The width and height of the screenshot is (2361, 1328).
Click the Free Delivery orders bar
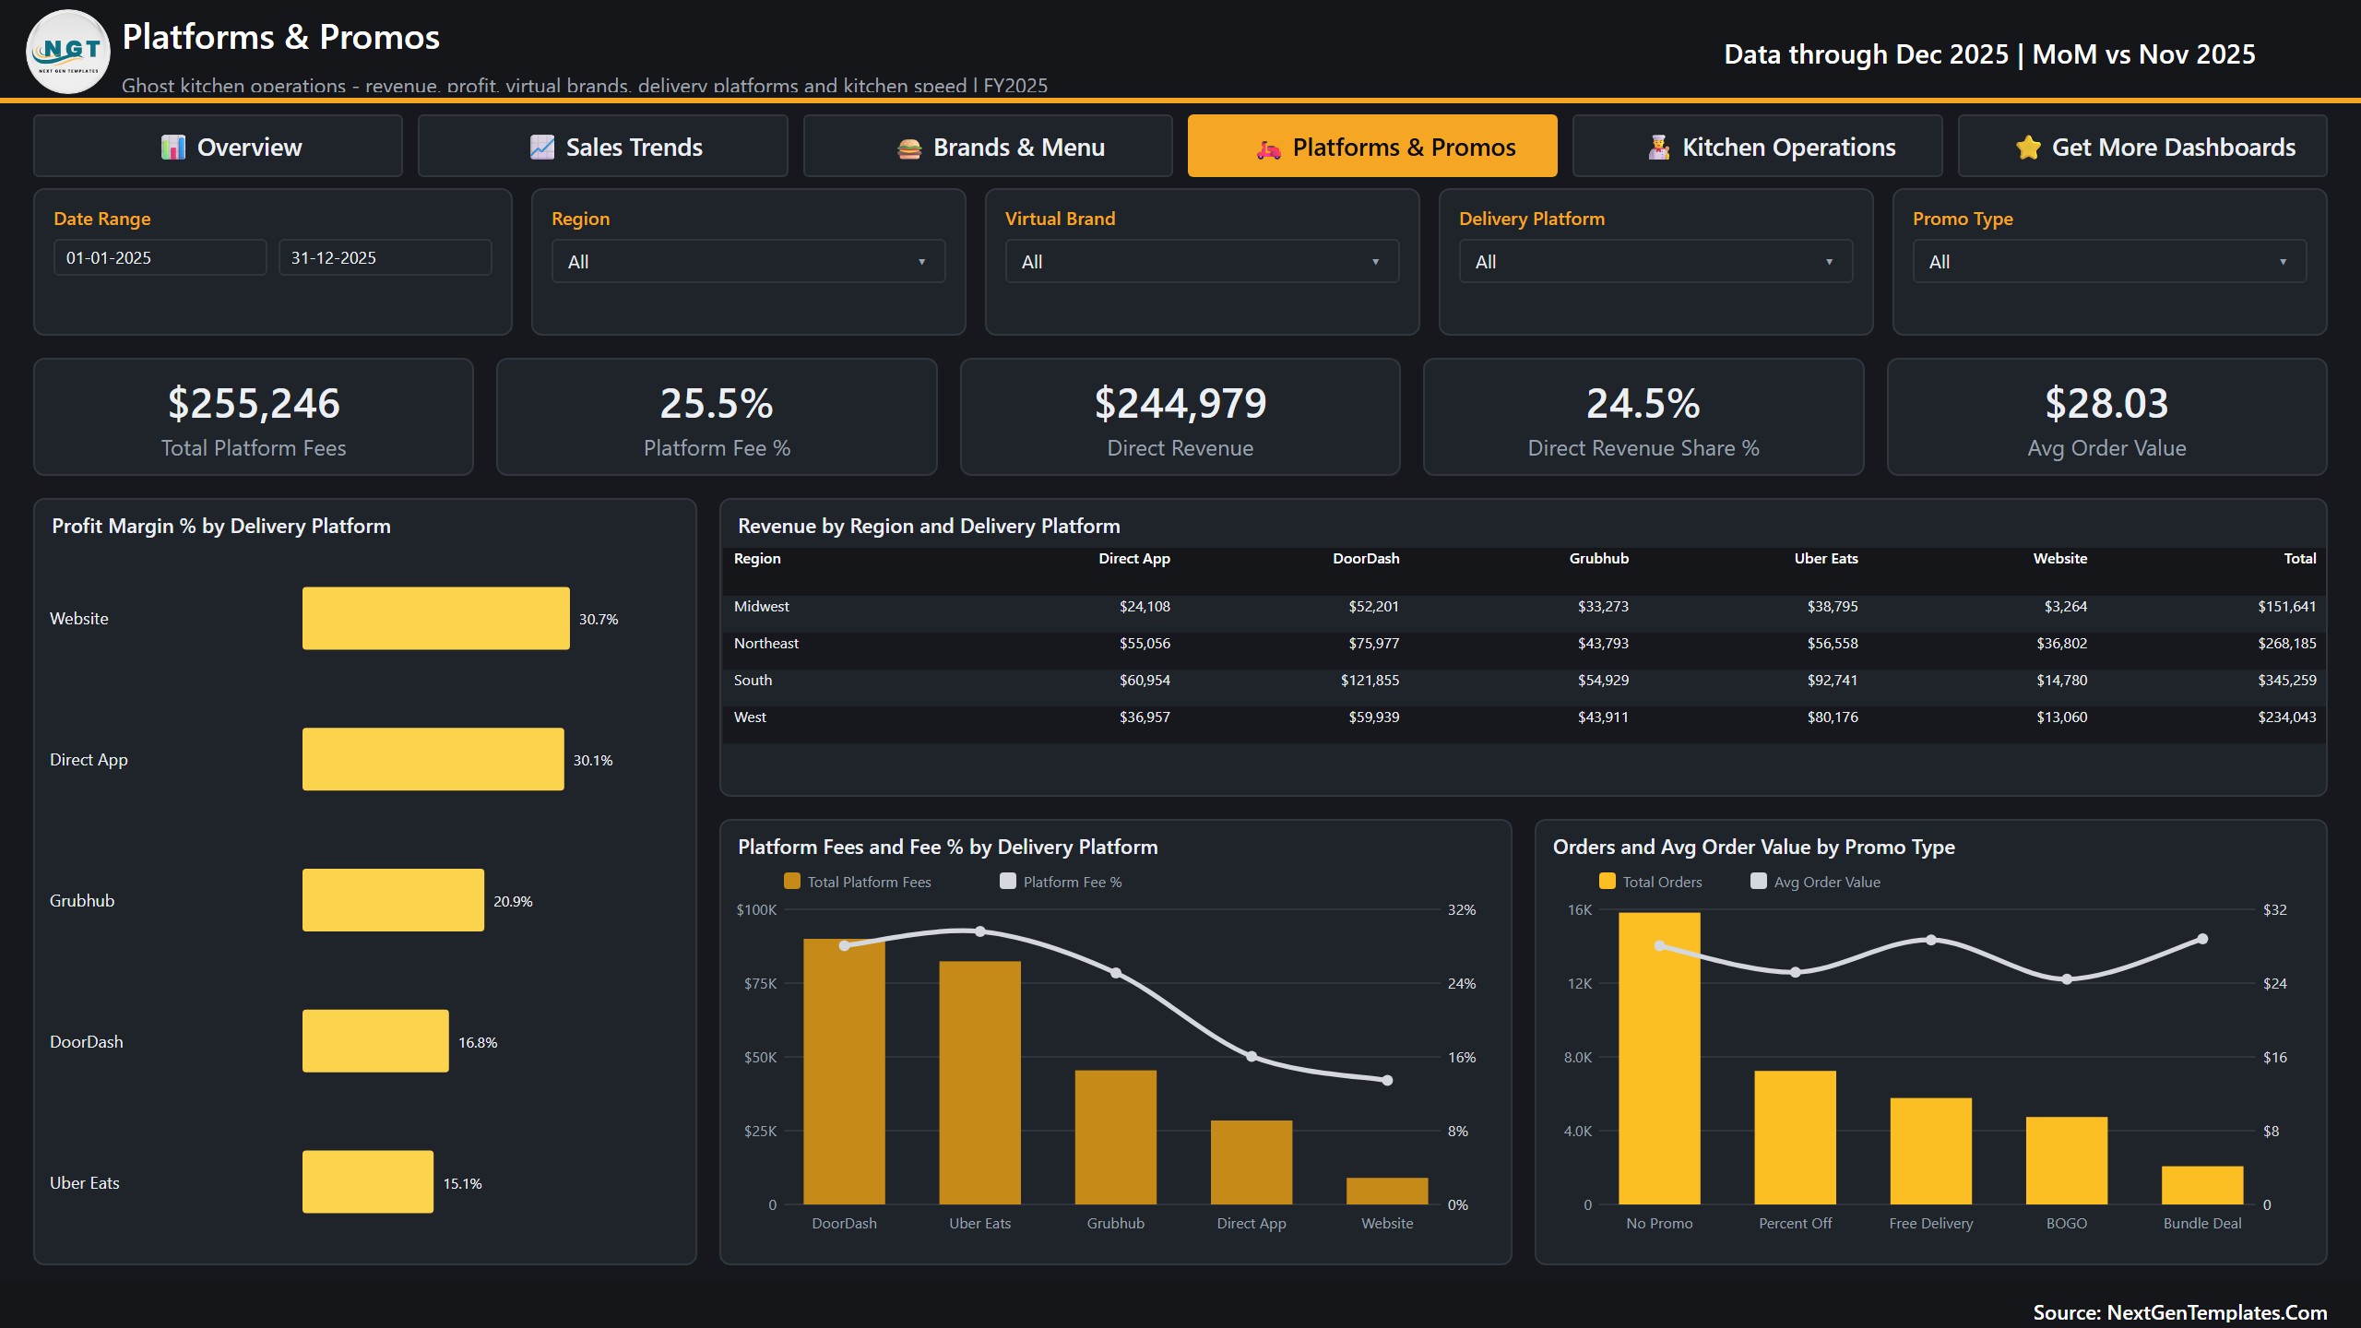click(x=1931, y=1151)
